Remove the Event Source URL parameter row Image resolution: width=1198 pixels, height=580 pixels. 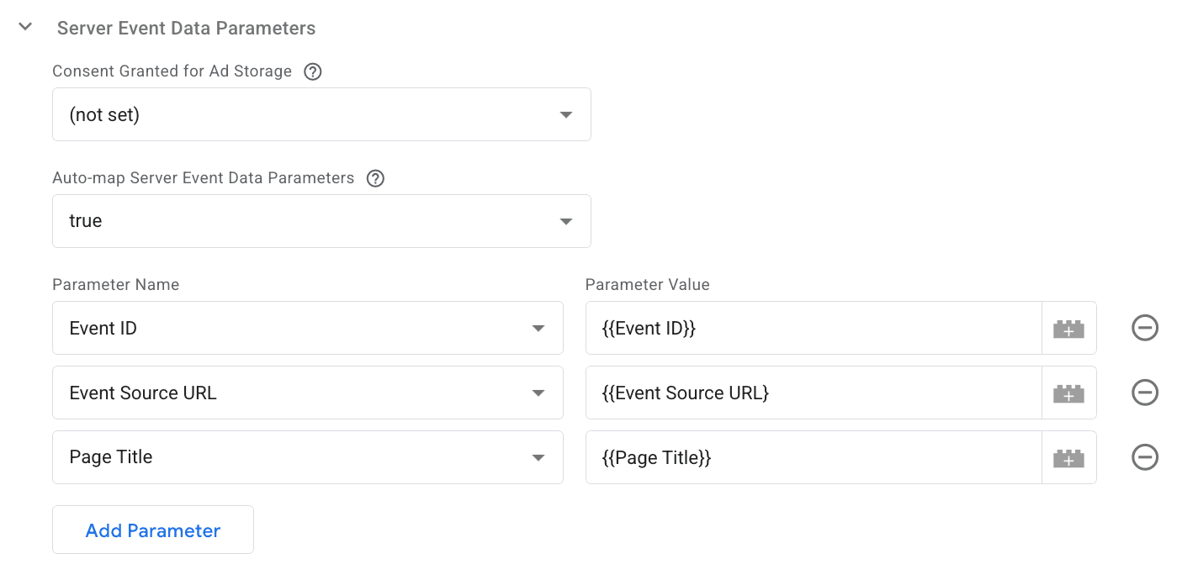click(x=1145, y=393)
